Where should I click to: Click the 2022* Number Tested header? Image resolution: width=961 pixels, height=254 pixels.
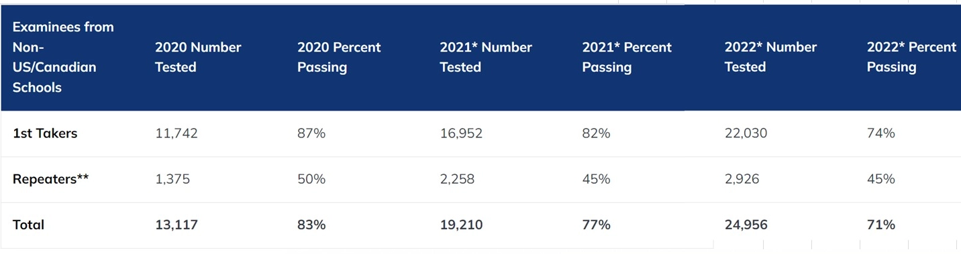770,57
